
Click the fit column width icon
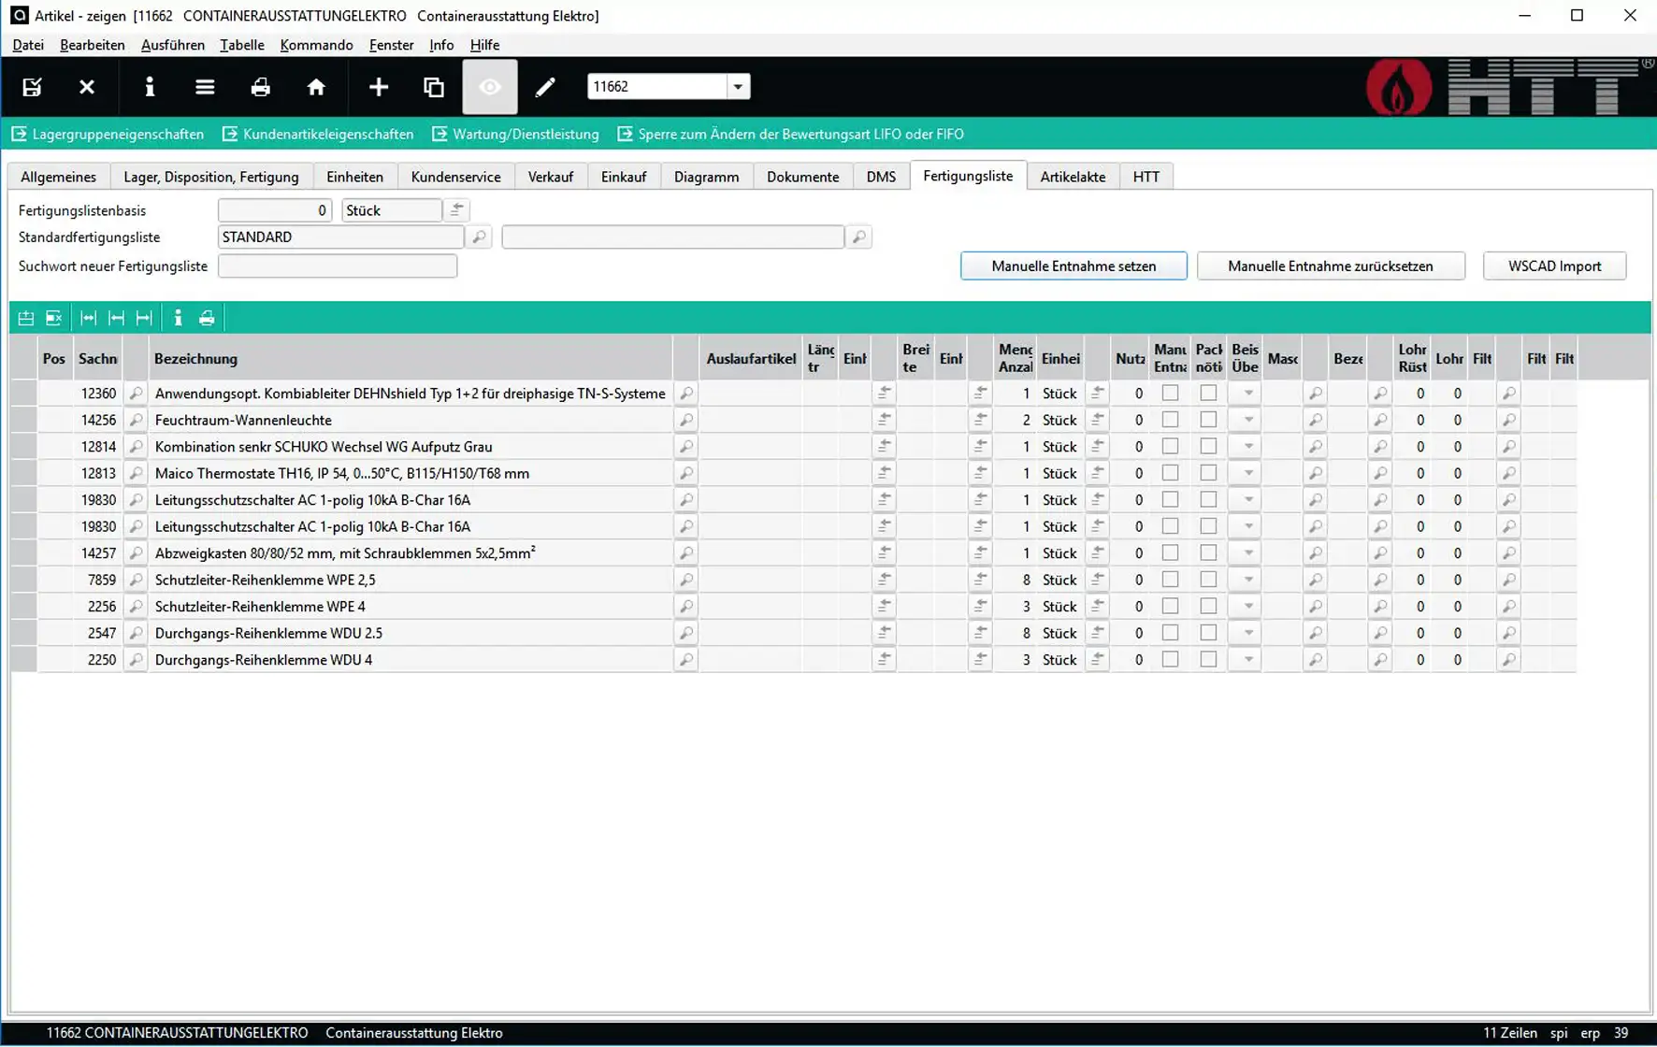pyautogui.click(x=88, y=318)
